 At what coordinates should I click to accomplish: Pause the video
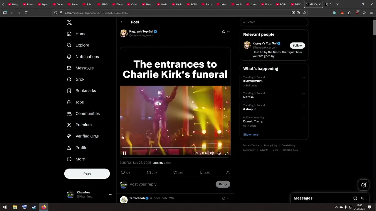[x=124, y=153]
